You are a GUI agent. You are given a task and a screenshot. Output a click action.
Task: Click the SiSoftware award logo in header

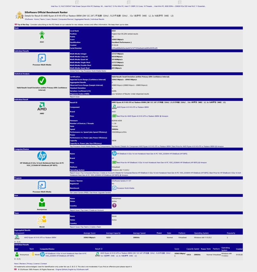pos(19,15)
